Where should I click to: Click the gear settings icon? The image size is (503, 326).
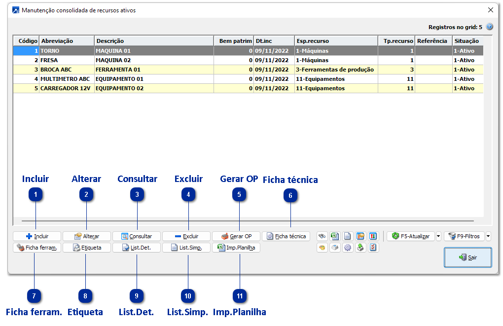[348, 248]
